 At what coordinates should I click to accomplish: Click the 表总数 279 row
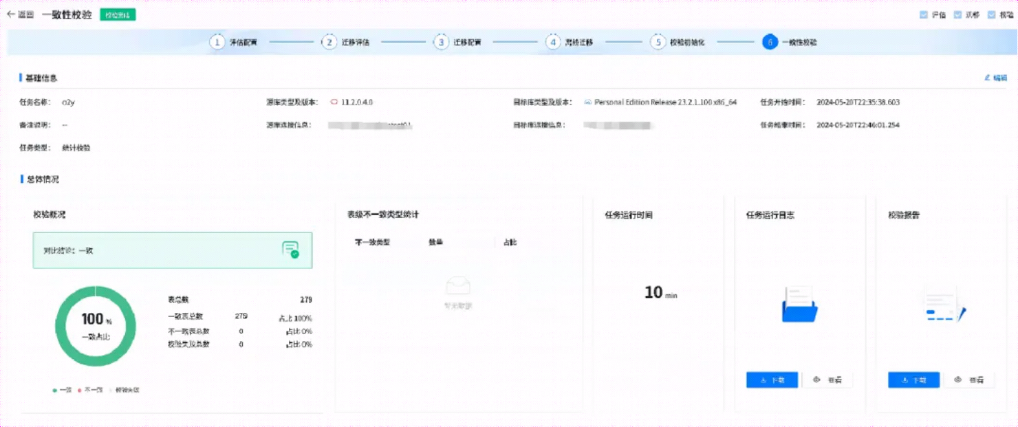(x=239, y=300)
